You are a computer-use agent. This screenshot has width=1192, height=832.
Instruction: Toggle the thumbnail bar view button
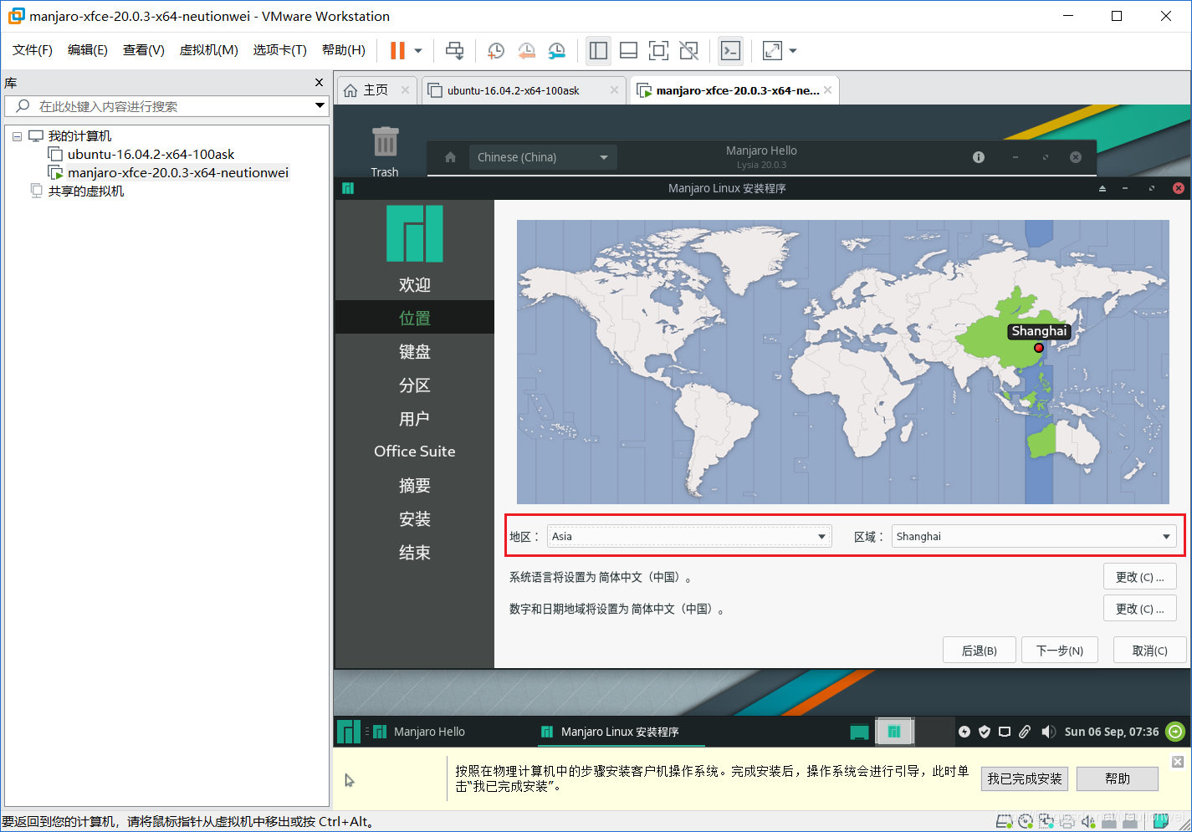tap(628, 51)
